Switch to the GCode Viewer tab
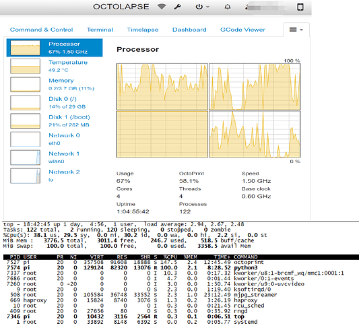This screenshot has width=359, height=336. 242,30
